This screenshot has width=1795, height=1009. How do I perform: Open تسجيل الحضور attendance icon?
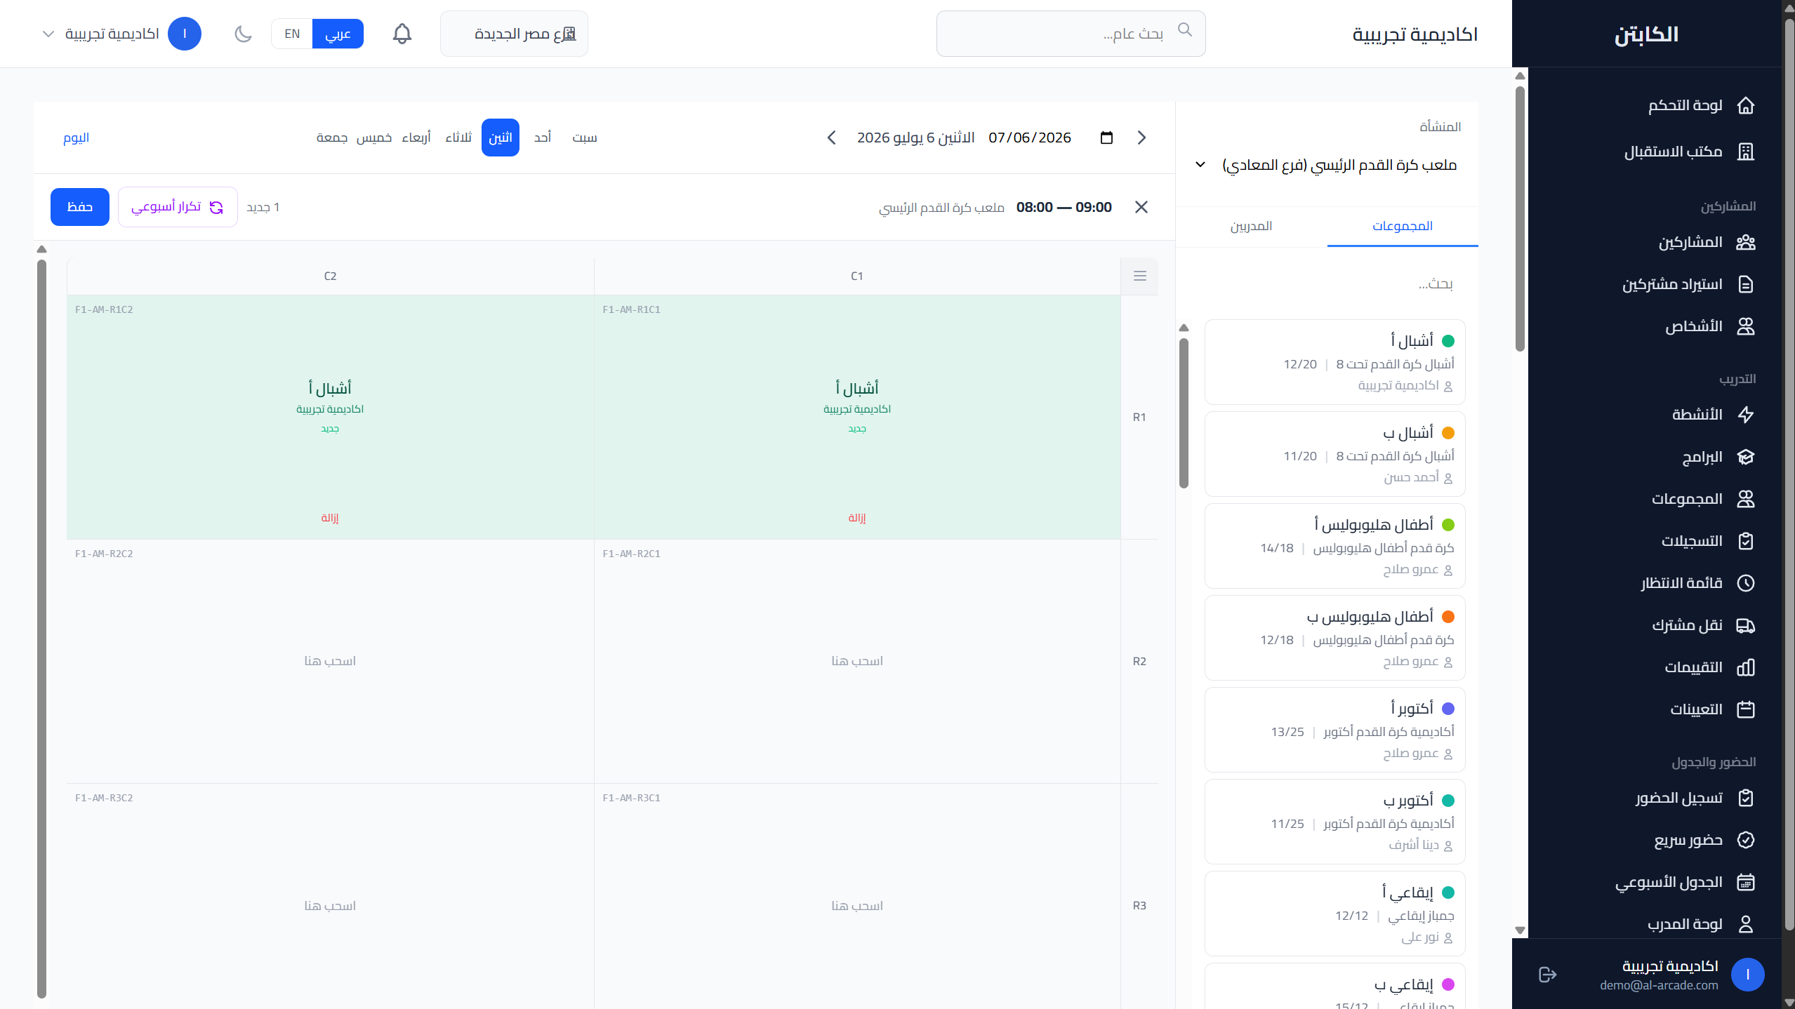1745,798
